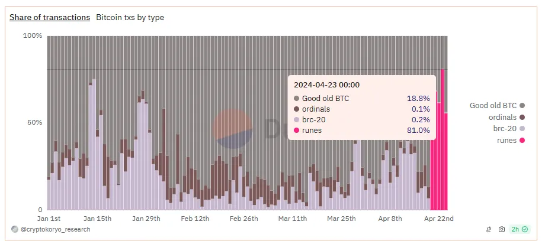Click the avatar beside @cryptokoryo_research

[14, 229]
